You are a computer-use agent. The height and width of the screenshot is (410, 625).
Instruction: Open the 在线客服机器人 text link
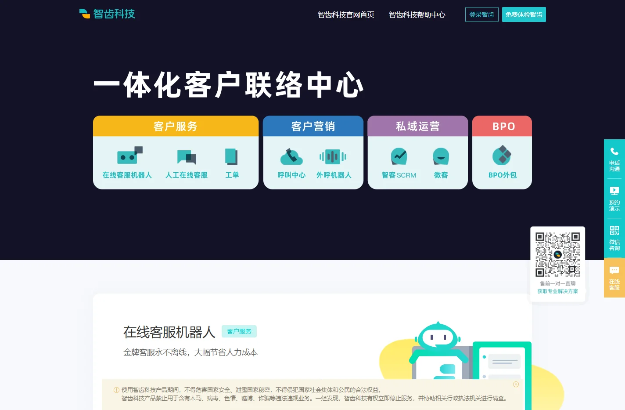point(127,175)
